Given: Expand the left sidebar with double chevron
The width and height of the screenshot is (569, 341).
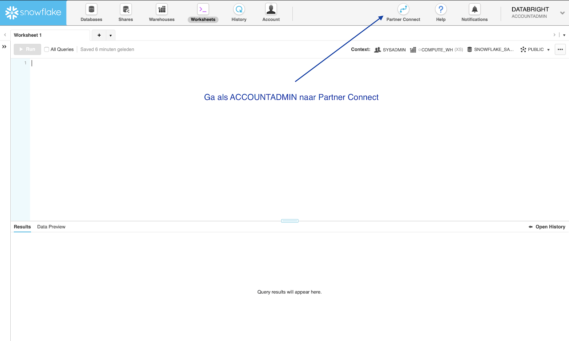Looking at the screenshot, I should (4, 47).
